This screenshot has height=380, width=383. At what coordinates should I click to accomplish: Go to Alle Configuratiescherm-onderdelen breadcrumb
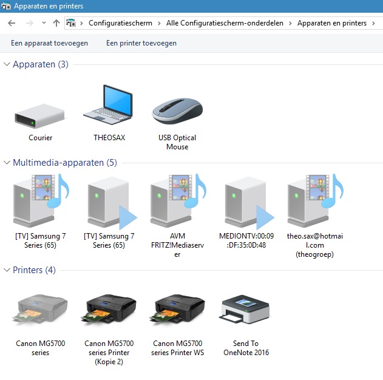click(x=225, y=23)
